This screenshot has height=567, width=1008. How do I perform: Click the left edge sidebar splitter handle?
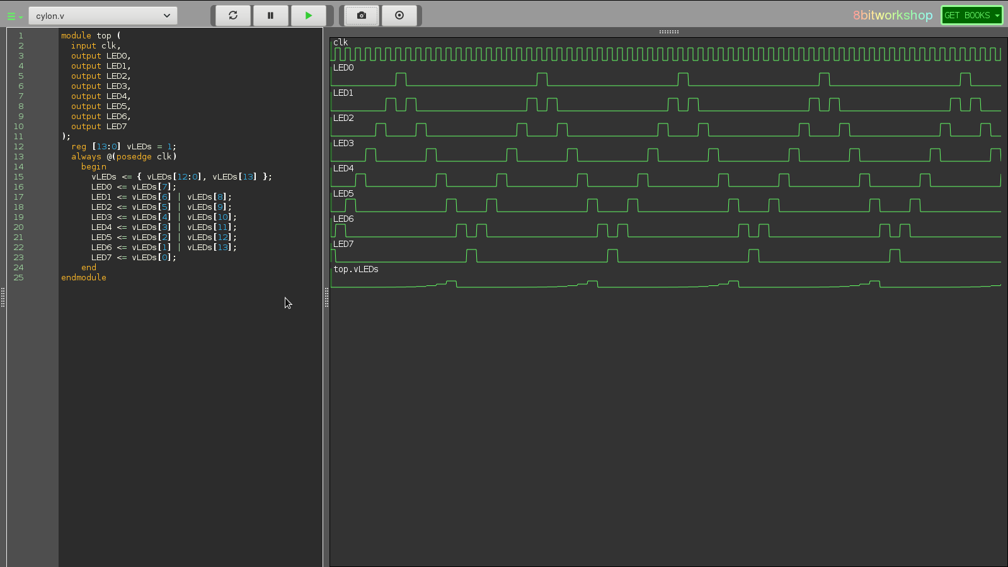pyautogui.click(x=3, y=297)
